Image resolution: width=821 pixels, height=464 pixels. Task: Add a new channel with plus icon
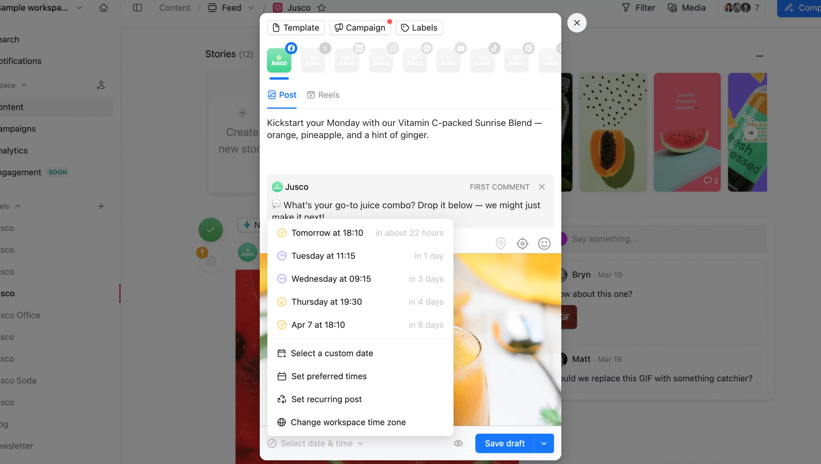click(x=101, y=206)
